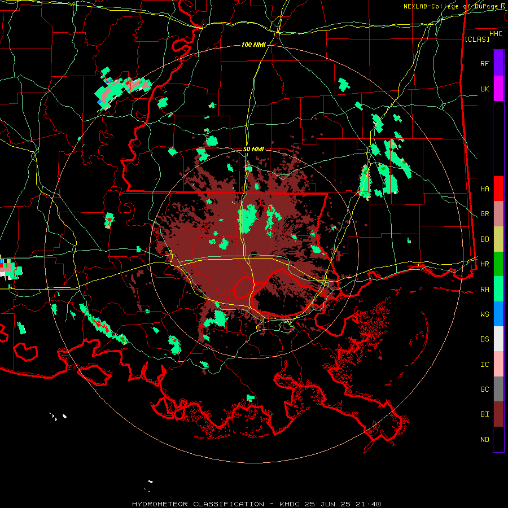Click the 100 NMI range ring label
The width and height of the screenshot is (508, 508).
[253, 45]
